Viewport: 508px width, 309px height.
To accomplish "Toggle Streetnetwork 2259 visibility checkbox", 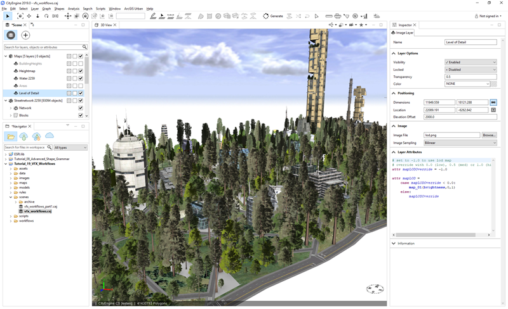I will [x=81, y=101].
